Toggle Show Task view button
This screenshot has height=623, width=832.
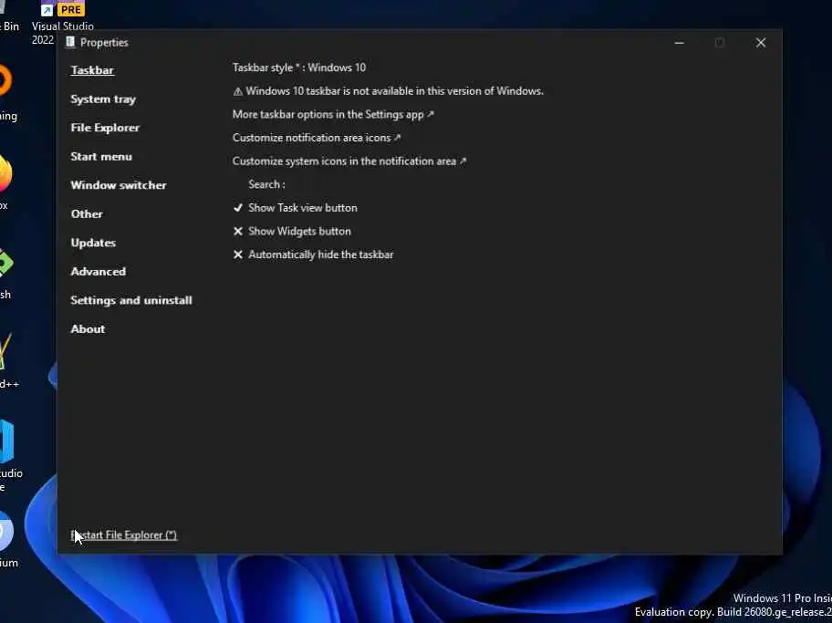(295, 207)
